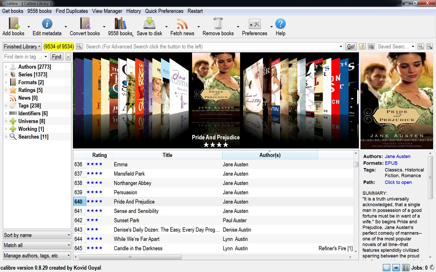Click the Identifiers barcode icon
The height and width of the screenshot is (272, 436).
coord(13,113)
